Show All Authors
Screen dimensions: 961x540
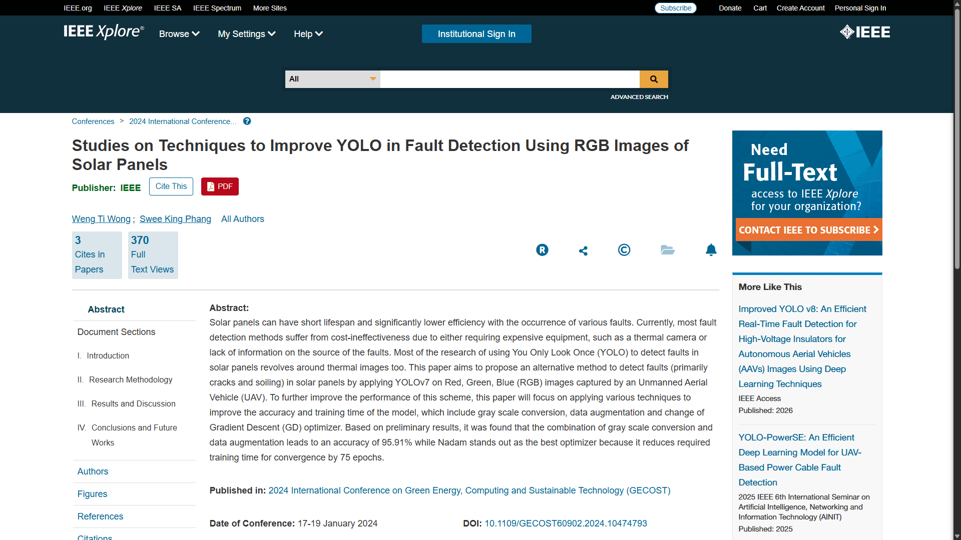243,219
